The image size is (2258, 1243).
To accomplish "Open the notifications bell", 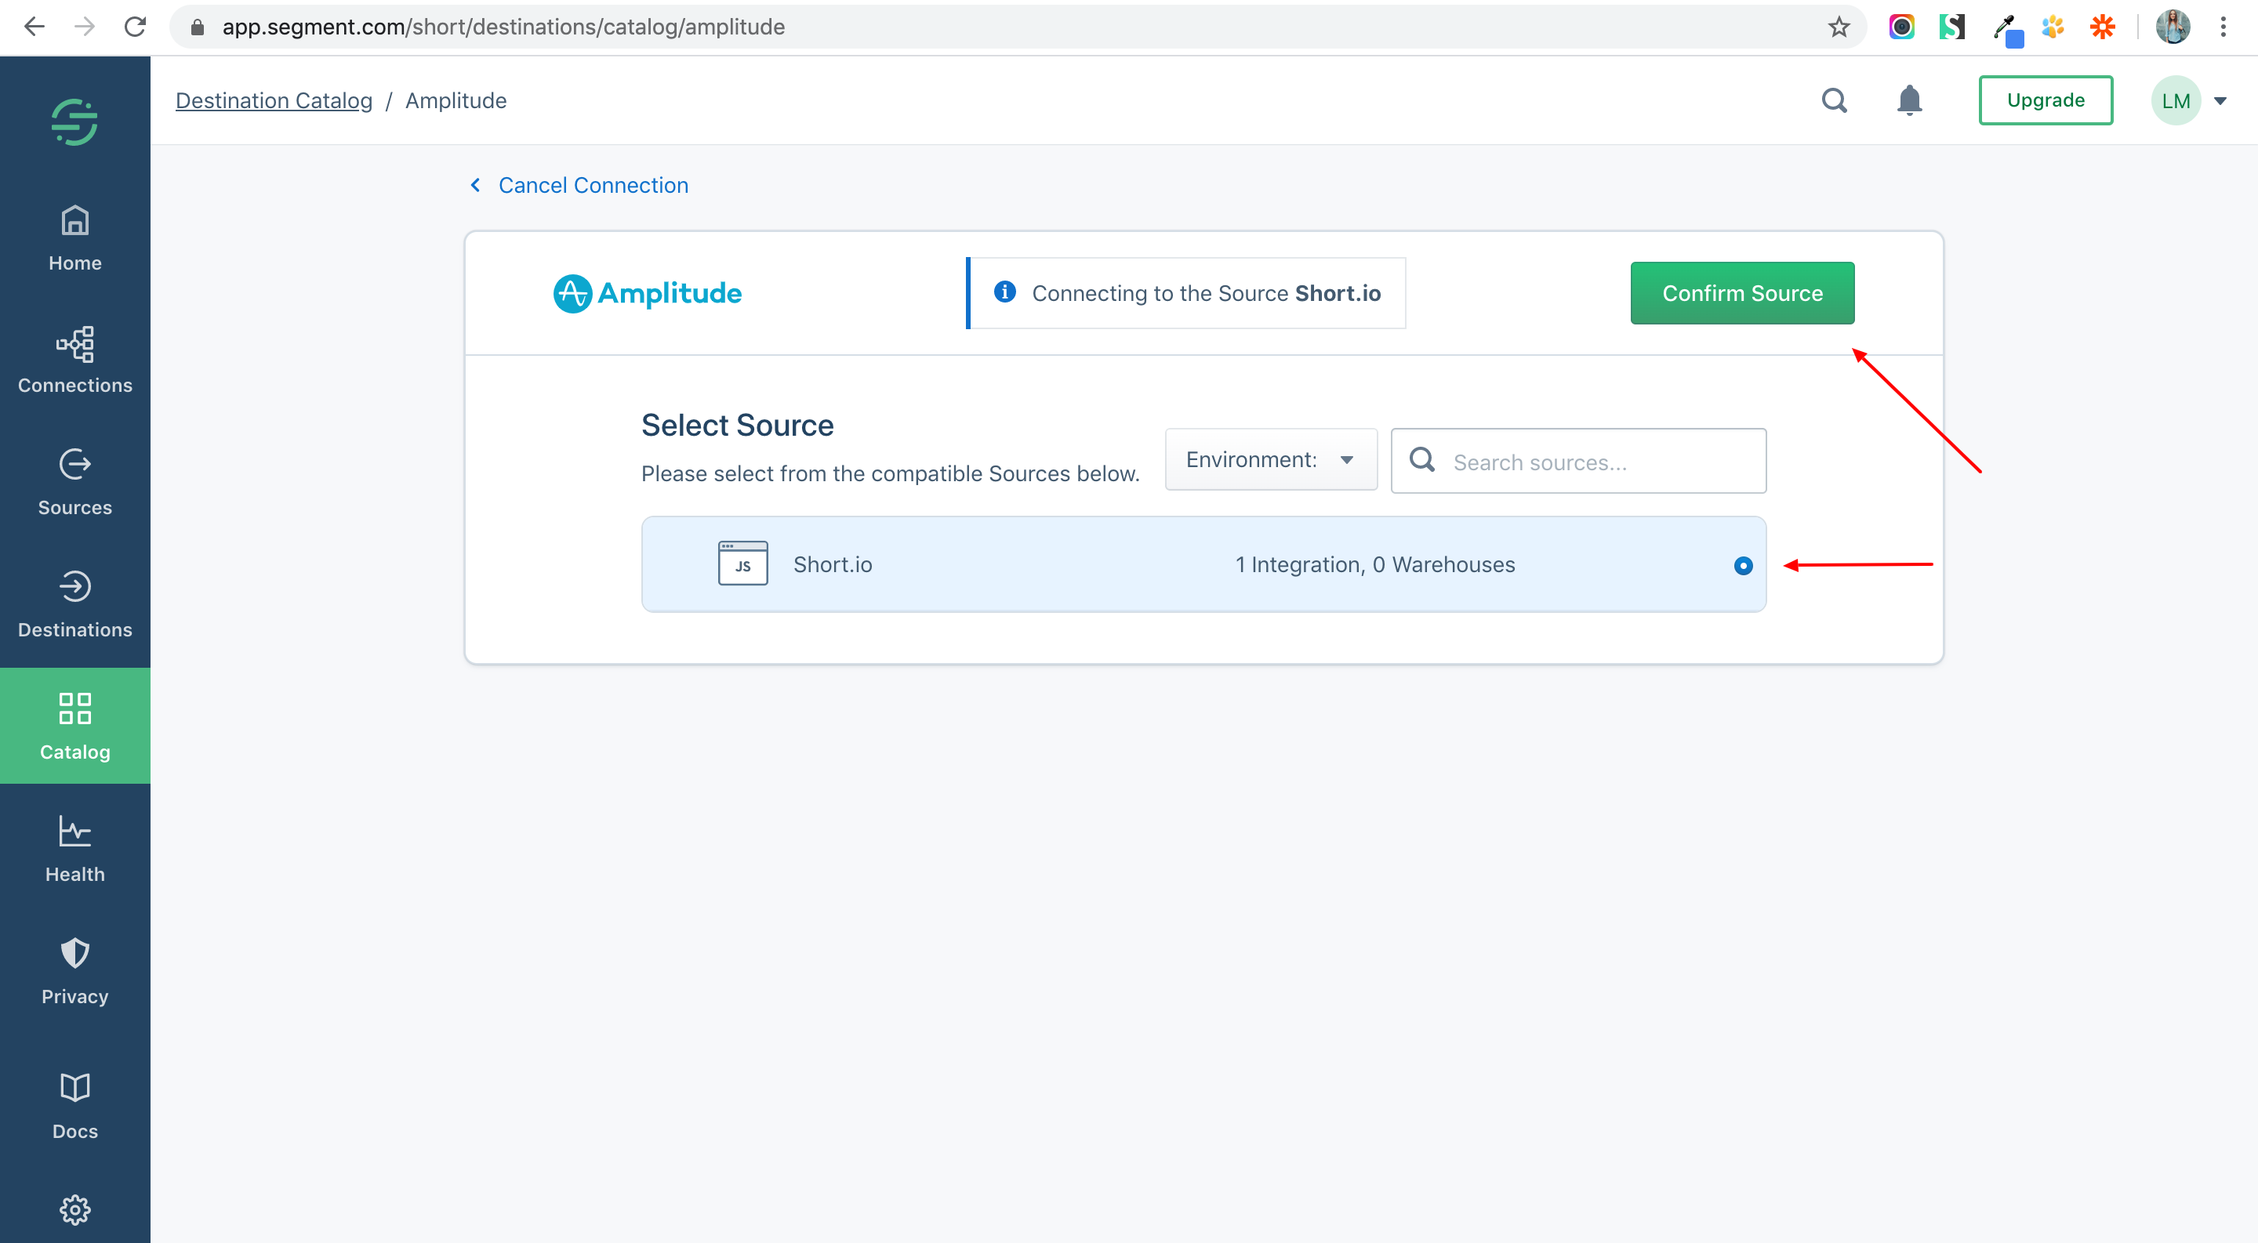I will click(1908, 101).
